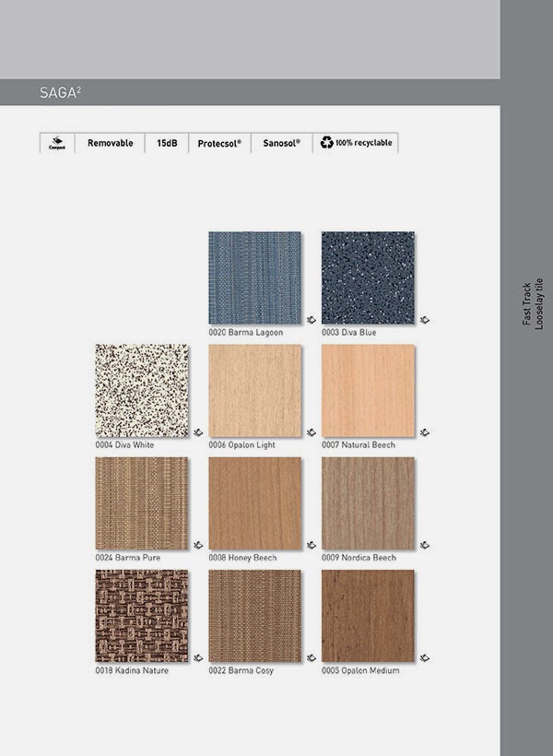Select the Barma Cosy woven swatch

[x=255, y=616]
